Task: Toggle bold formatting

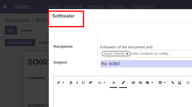Action: (71, 83)
